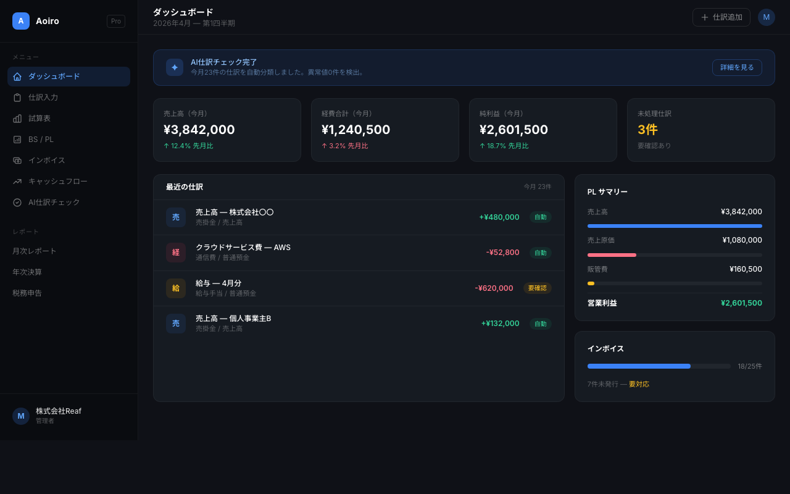Open the M user avatar in header
Screen dimensions: 790x494
(x=766, y=17)
